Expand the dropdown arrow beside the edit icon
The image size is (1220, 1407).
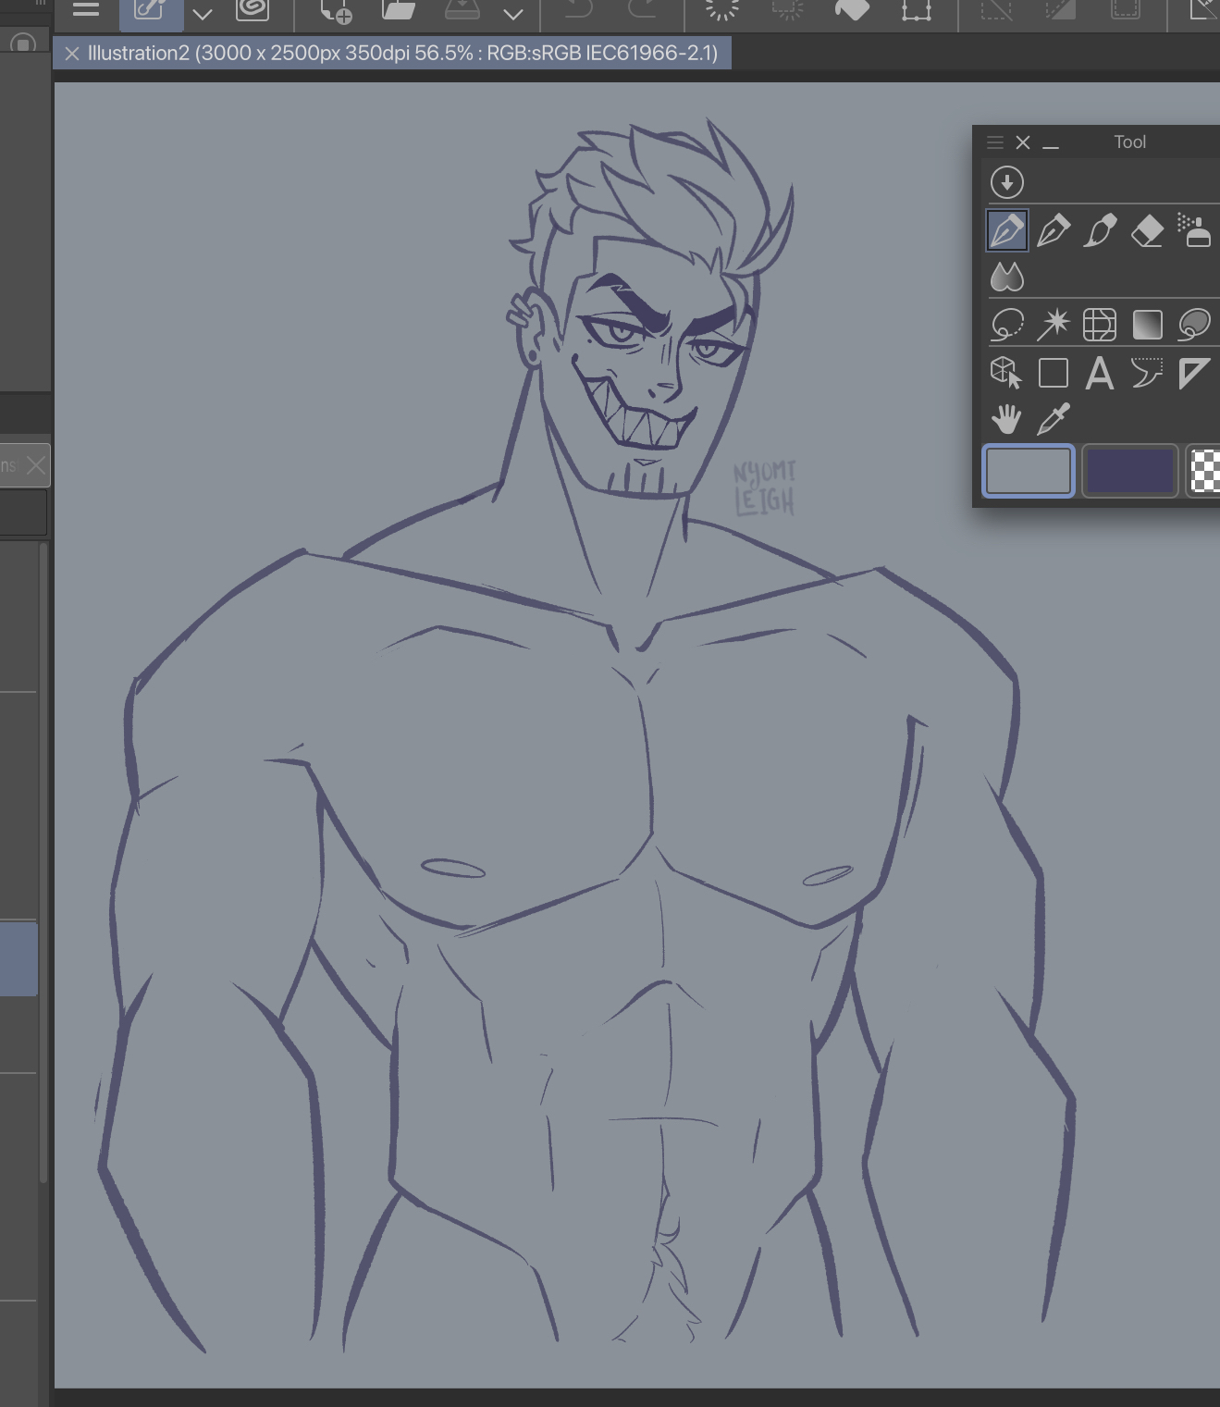[203, 14]
